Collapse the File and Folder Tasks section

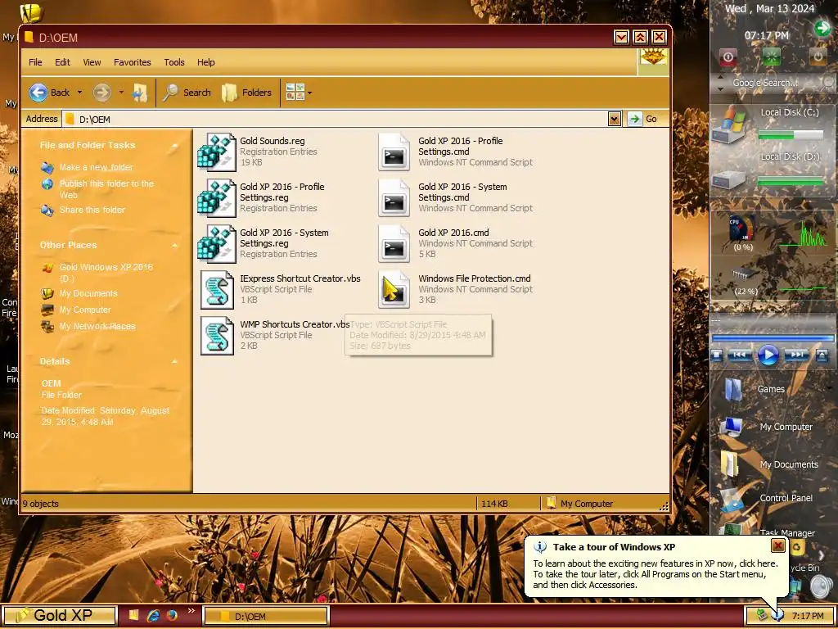pyautogui.click(x=174, y=146)
